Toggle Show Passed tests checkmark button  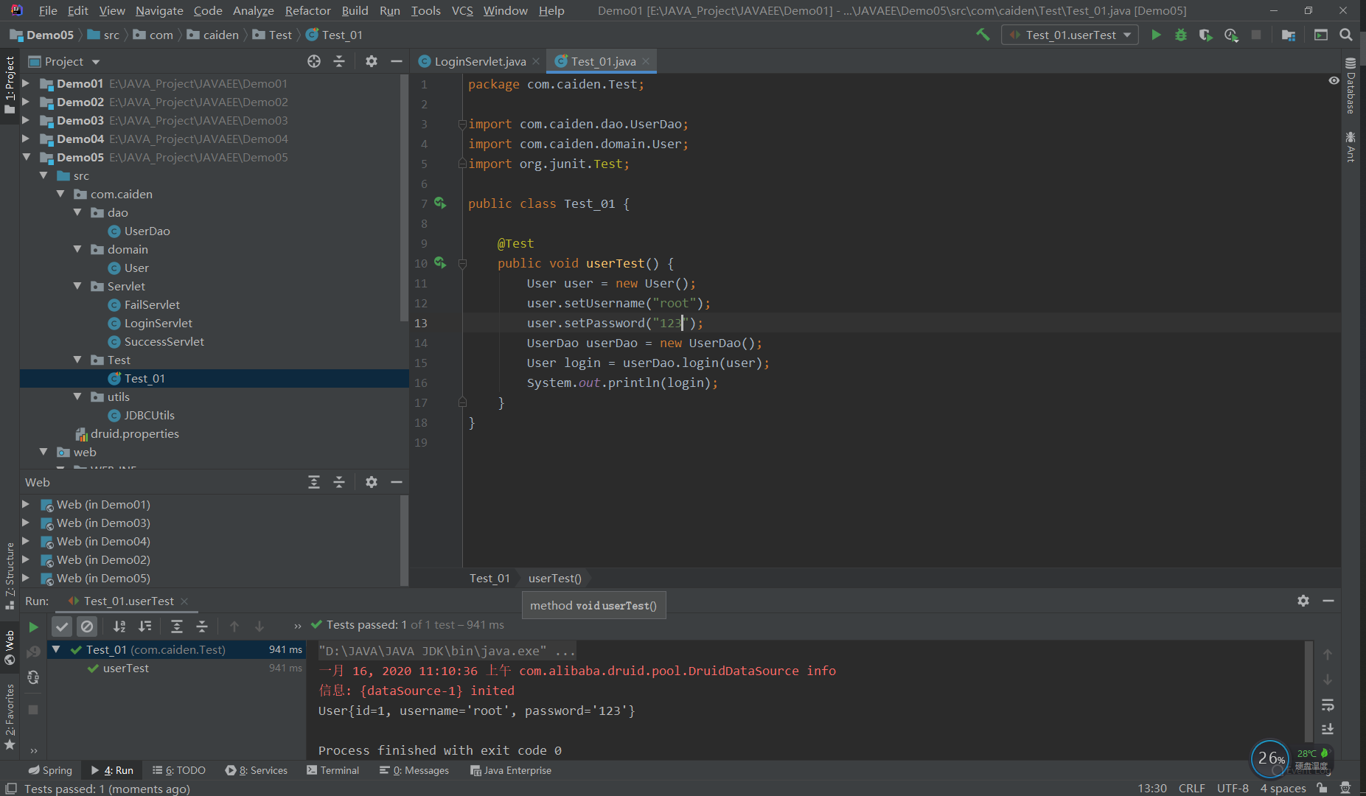[62, 626]
